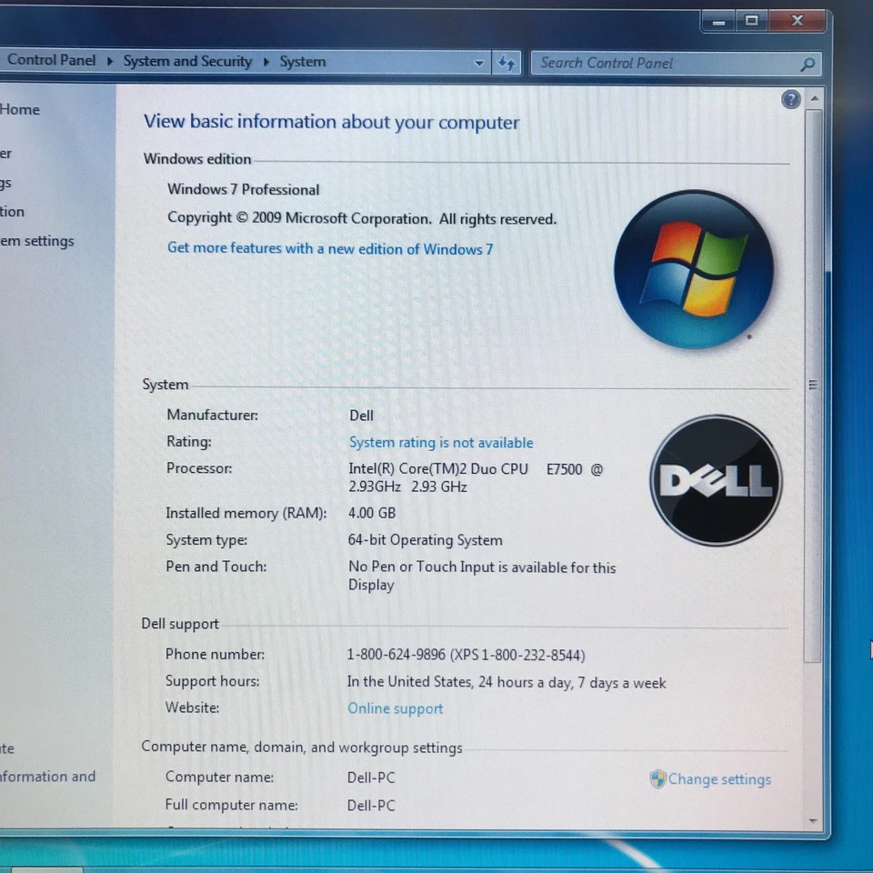Click the UAC shield beside Change settings

(x=657, y=779)
